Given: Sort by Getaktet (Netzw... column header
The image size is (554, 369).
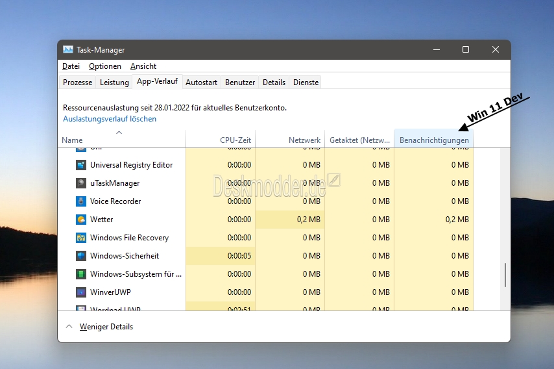Looking at the screenshot, I should 359,138.
